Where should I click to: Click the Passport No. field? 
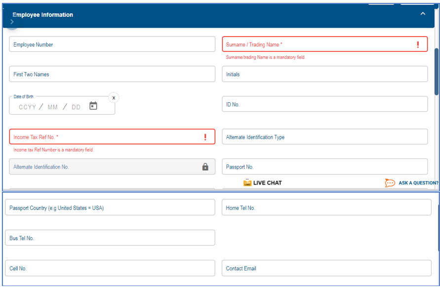pos(324,166)
